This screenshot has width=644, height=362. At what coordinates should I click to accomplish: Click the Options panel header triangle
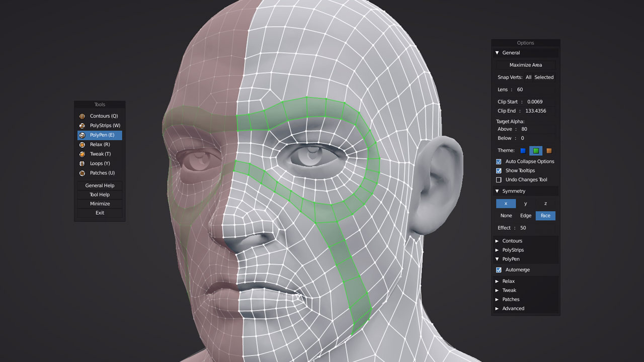pyautogui.click(x=498, y=52)
